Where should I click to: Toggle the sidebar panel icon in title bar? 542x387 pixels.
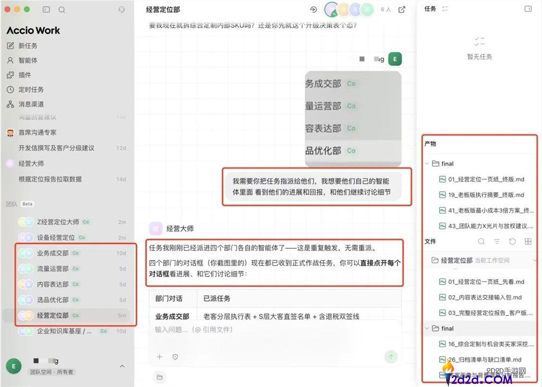[46, 9]
